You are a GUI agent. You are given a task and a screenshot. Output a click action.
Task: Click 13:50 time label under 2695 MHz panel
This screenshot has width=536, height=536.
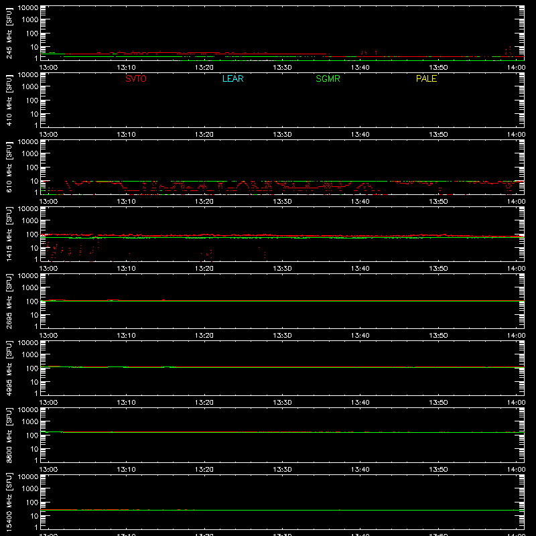[x=438, y=336]
